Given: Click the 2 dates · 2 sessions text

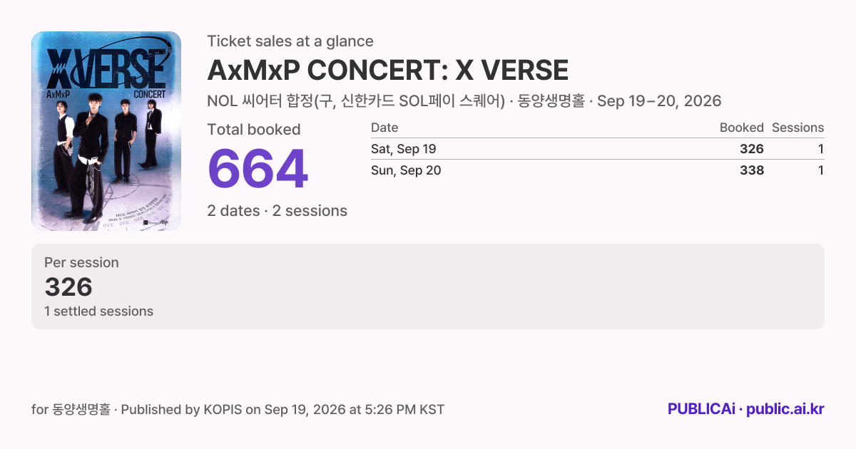Looking at the screenshot, I should click(x=277, y=211).
